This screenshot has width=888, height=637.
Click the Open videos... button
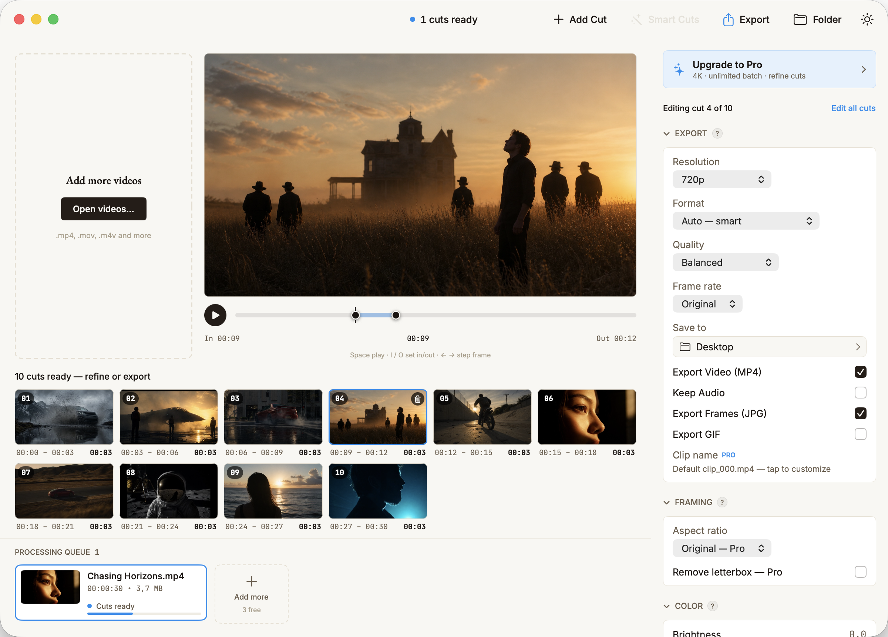click(103, 209)
